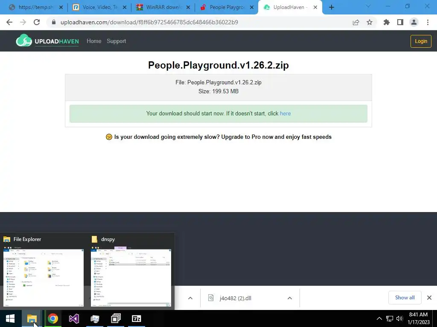This screenshot has height=327, width=437.
Task: Close the temp.sh tab
Action: (x=61, y=7)
